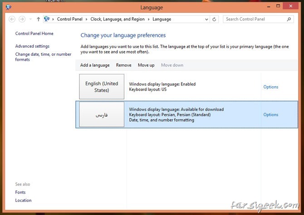Refresh the Language page

pyautogui.click(x=214, y=19)
